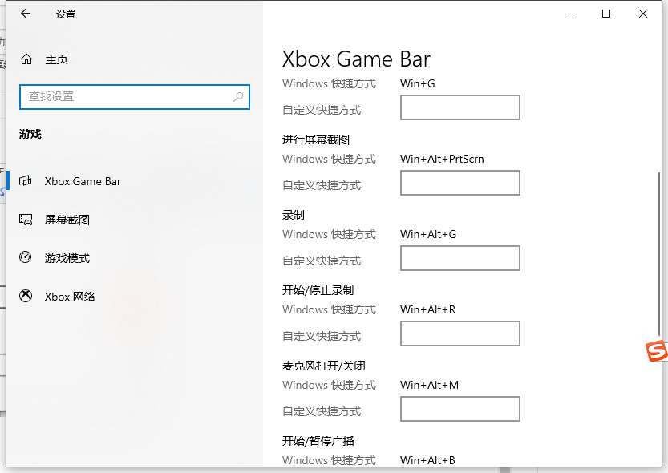
Task: Click the Xbox Game Bar sidebar icon
Action: [x=26, y=181]
